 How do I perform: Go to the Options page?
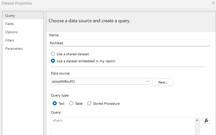point(12,32)
